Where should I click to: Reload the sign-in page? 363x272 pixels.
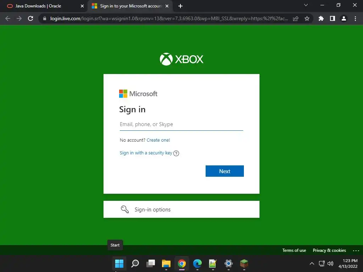(x=30, y=18)
